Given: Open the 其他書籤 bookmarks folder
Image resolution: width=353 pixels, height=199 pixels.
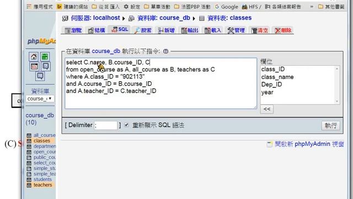Looking at the screenshot, I should 331,7.
